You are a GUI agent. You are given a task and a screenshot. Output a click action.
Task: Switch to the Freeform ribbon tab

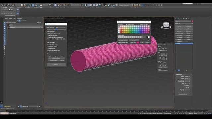pos(12,7)
